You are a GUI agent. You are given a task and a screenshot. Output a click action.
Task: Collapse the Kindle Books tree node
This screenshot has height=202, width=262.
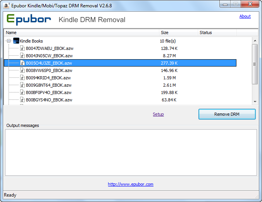pyautogui.click(x=9, y=41)
